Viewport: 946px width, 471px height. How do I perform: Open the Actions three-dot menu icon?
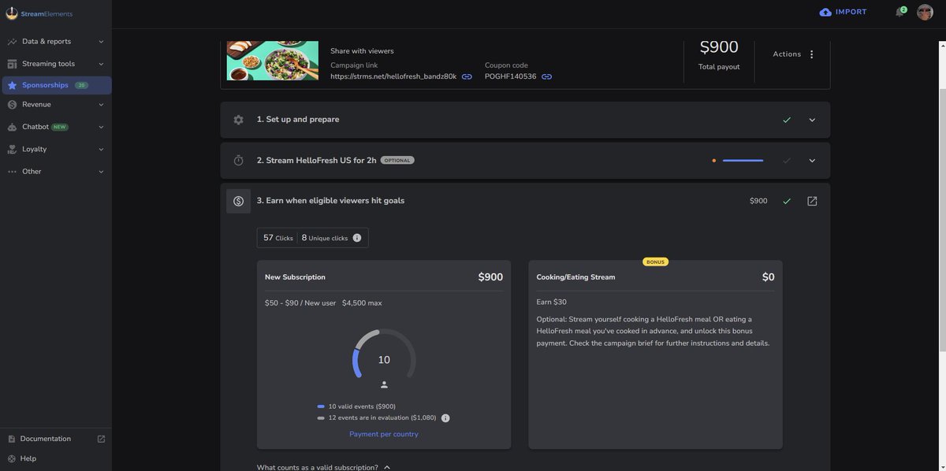point(812,54)
